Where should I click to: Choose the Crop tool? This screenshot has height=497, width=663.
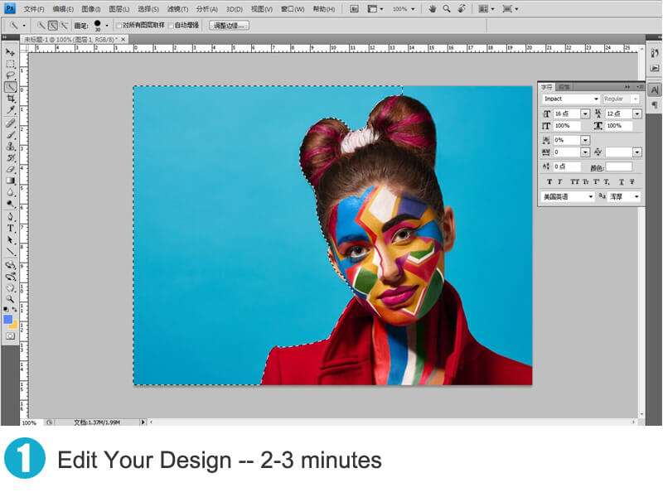pos(11,99)
